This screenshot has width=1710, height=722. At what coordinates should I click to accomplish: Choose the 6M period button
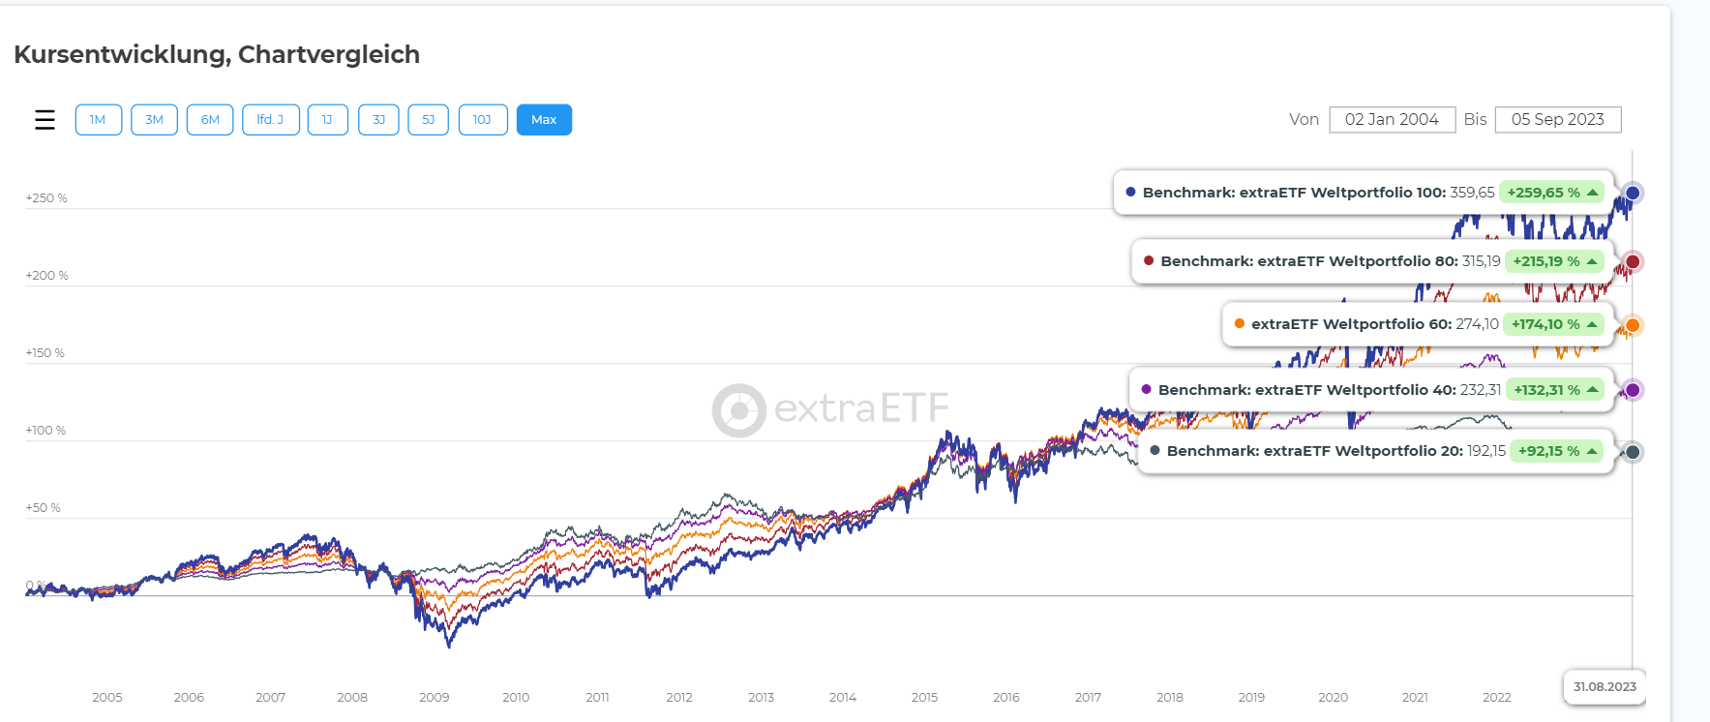210,120
